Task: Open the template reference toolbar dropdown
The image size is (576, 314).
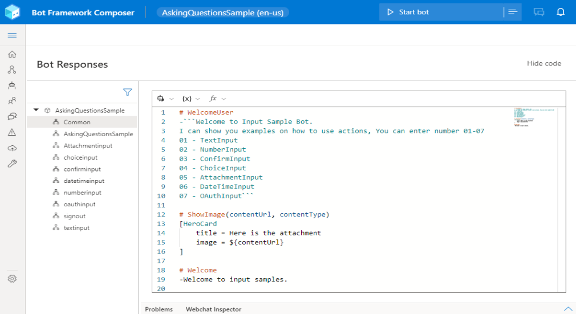Action: point(165,99)
